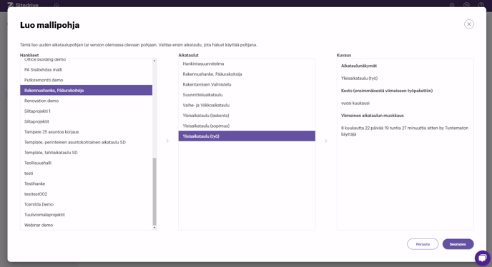Click the home icon in top bar

pos(56,5)
